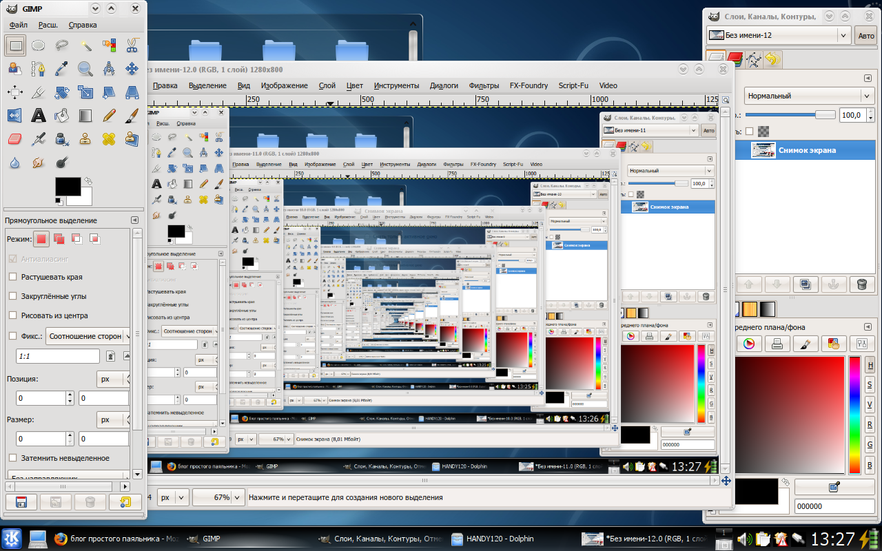Open the 67% zoom dropdown in status bar
The width and height of the screenshot is (882, 551).
point(218,497)
